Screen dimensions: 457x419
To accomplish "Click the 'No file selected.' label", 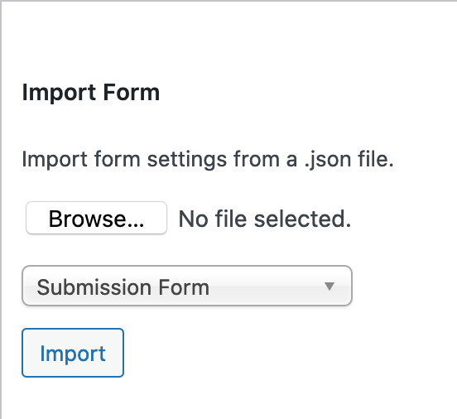I will pos(265,219).
